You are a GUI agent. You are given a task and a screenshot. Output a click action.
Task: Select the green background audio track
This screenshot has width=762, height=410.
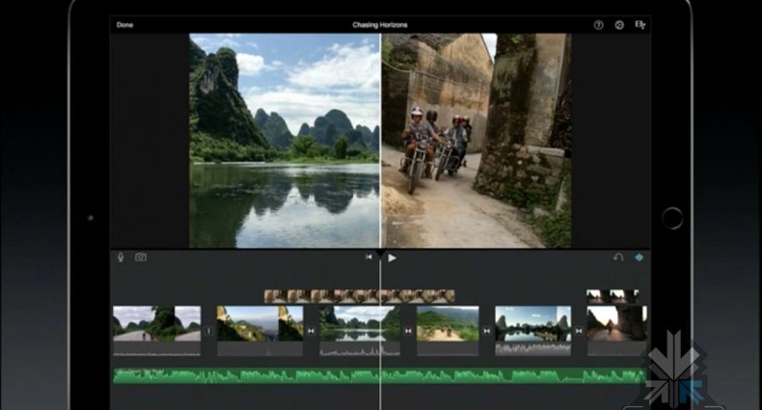tap(378, 375)
